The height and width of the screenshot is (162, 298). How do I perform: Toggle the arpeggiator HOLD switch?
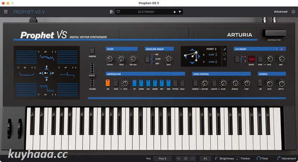pos(182,83)
